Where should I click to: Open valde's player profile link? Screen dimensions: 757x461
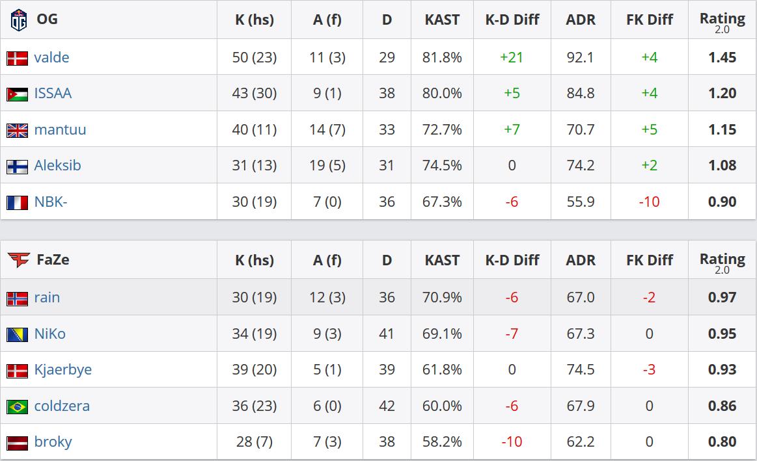(x=51, y=57)
